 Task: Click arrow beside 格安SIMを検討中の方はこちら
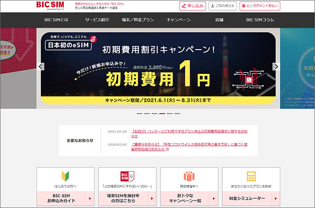[x=152, y=198]
